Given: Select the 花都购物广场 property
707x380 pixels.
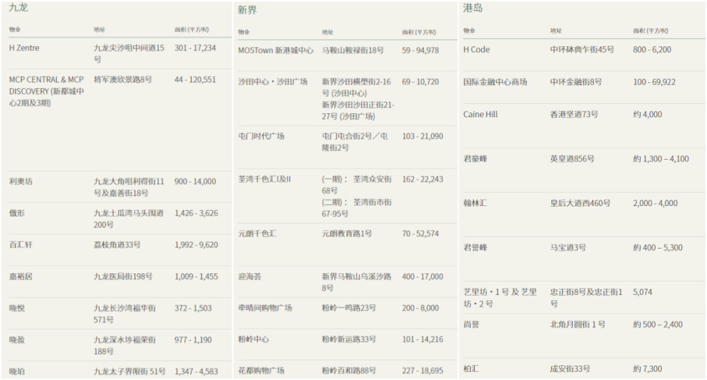Looking at the screenshot, I should click(261, 371).
